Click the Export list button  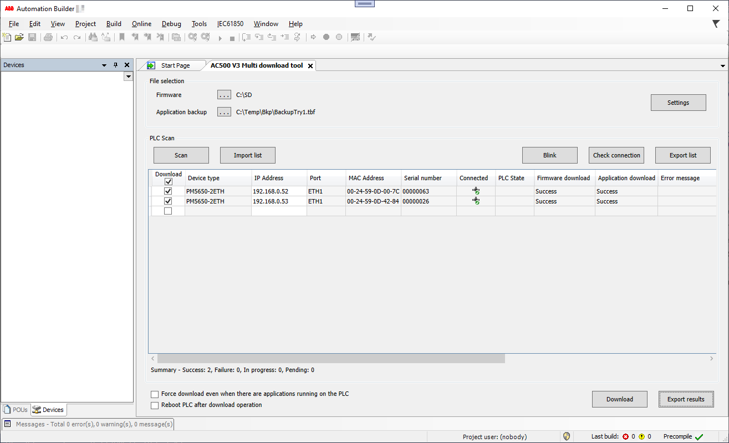tap(683, 155)
